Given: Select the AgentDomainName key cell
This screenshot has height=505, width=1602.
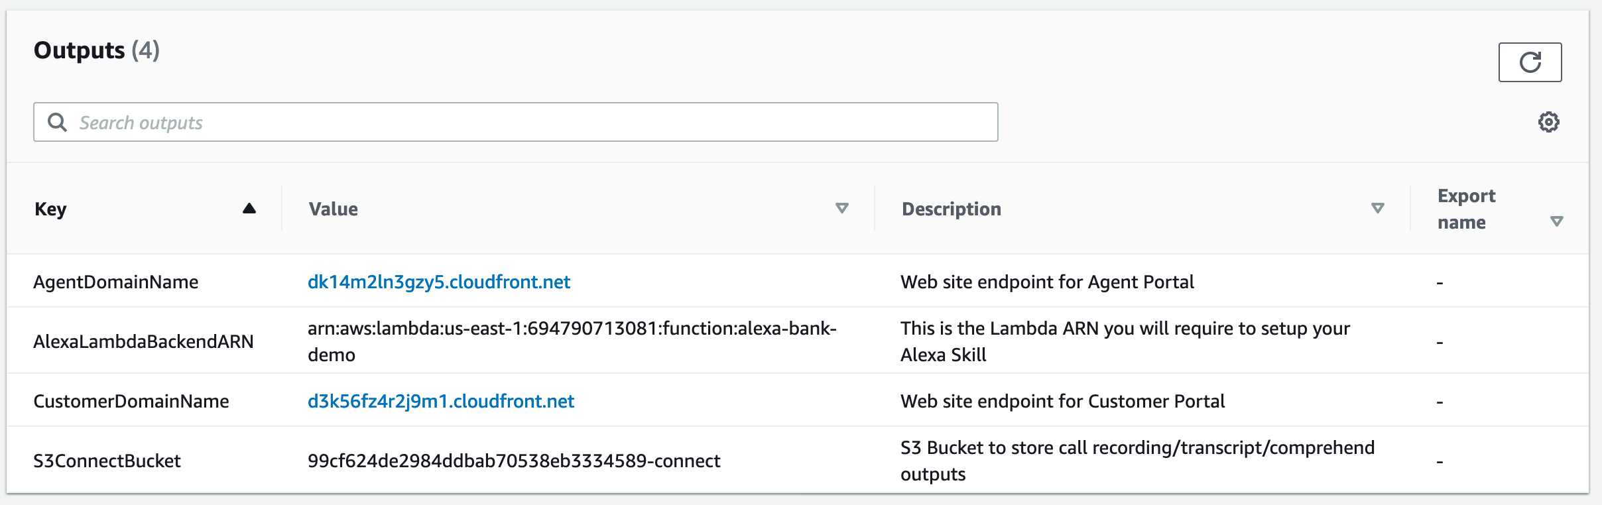Looking at the screenshot, I should click(x=116, y=282).
